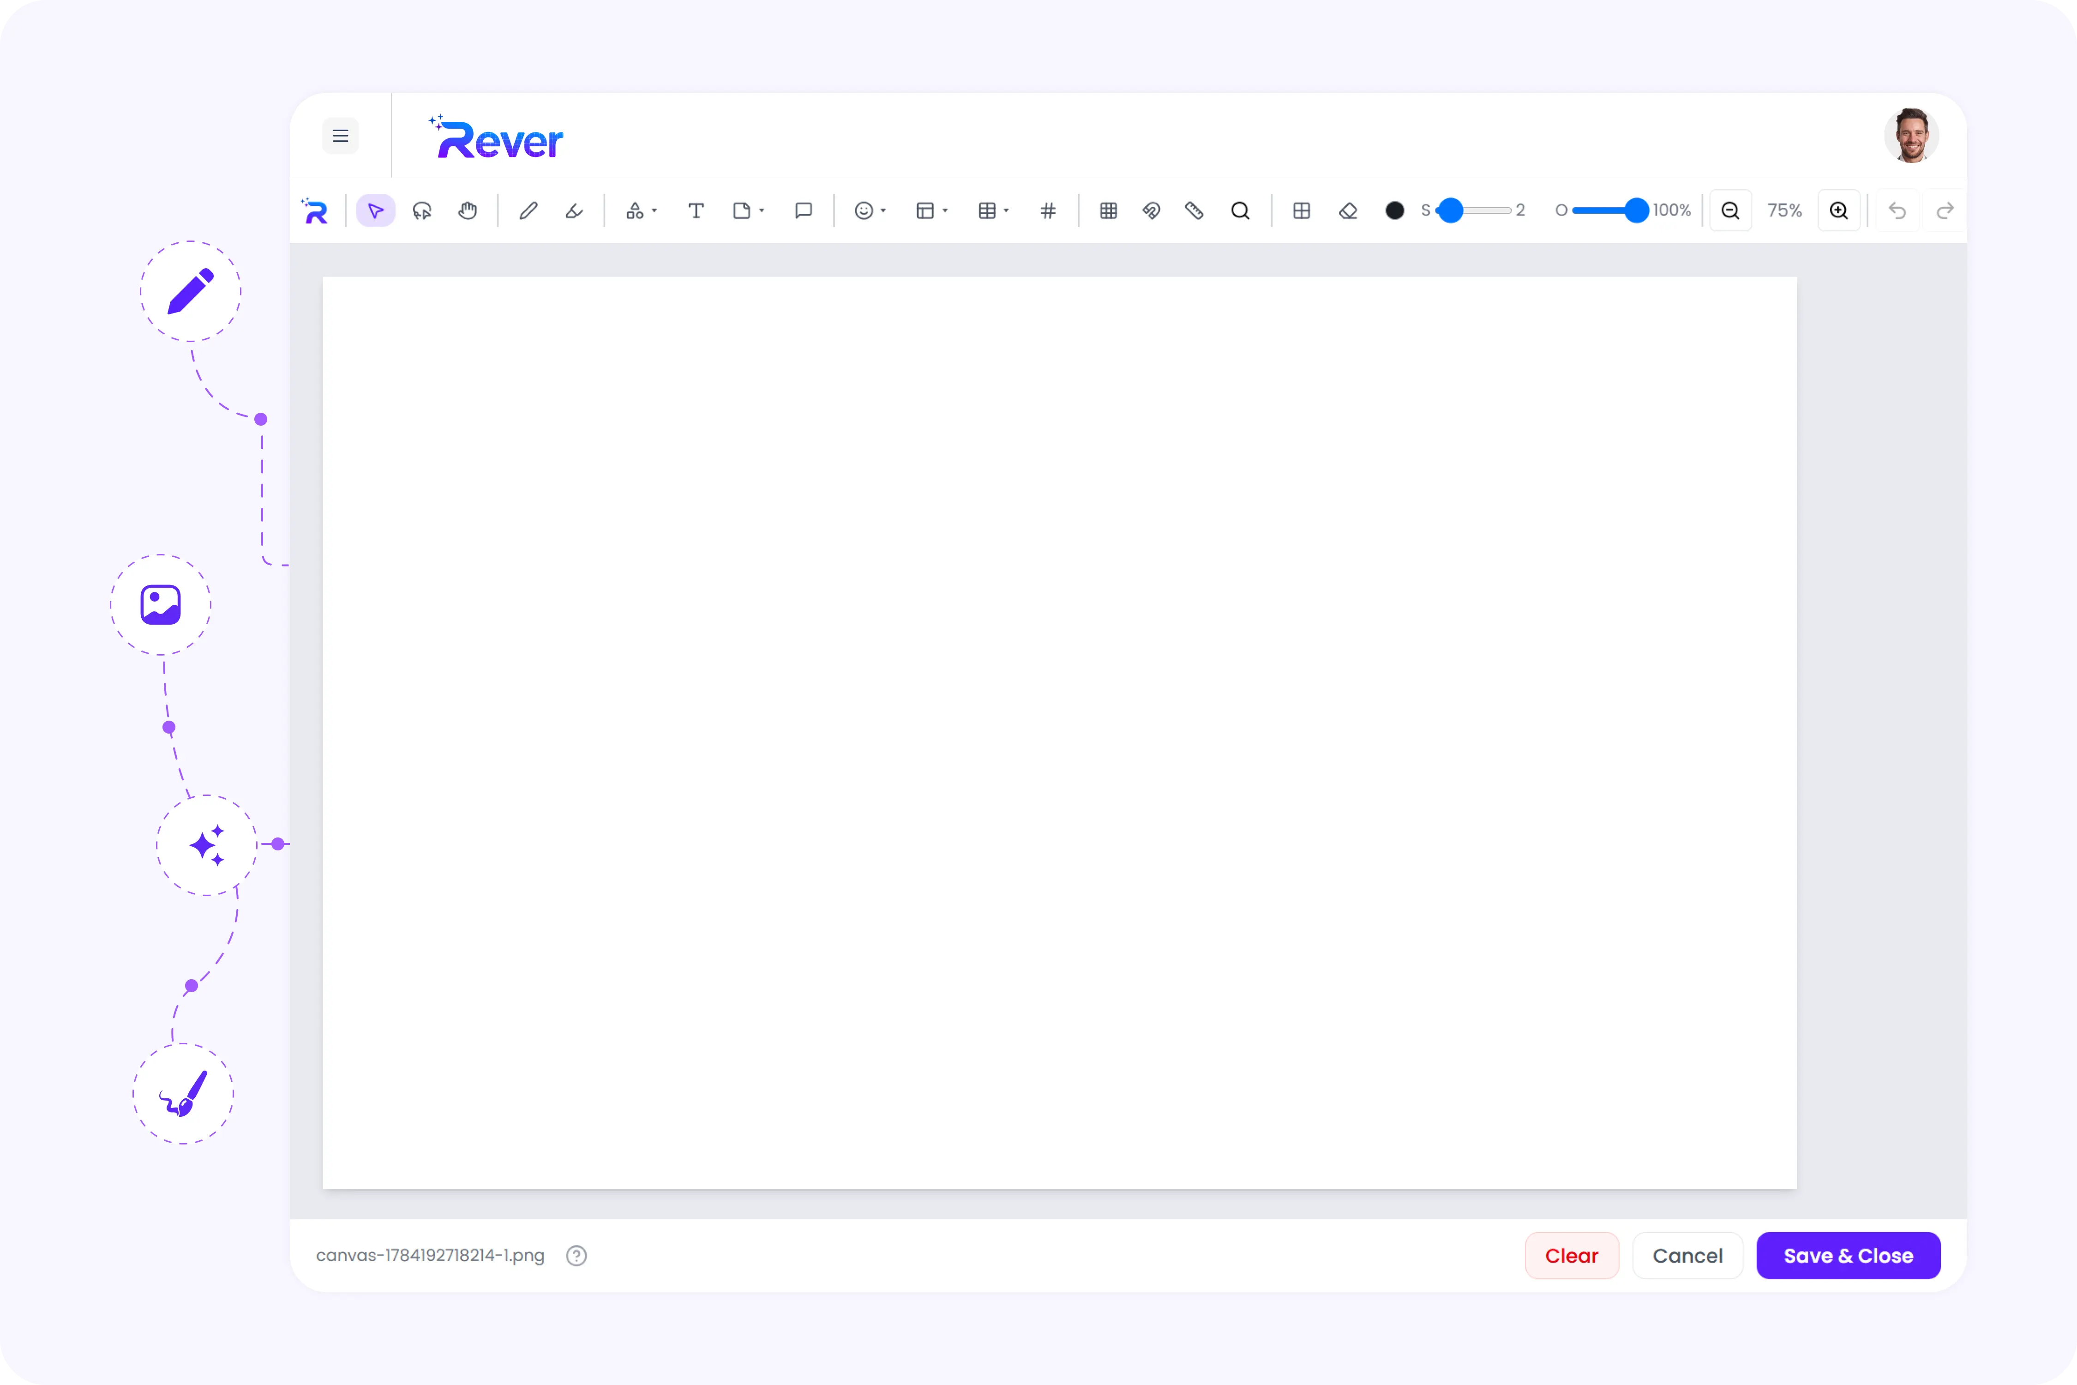2077x1385 pixels.
Task: Click the canvas-1784192718214-1.png filename
Action: pos(430,1255)
